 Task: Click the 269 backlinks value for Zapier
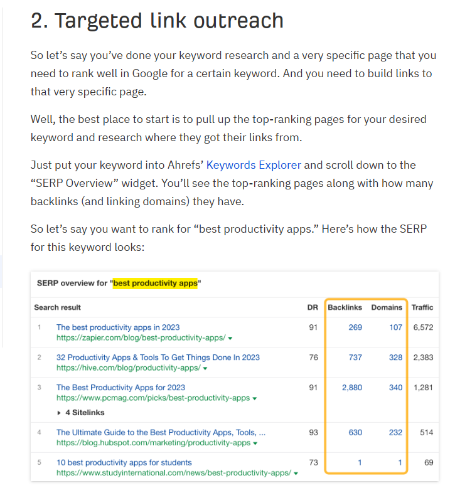(355, 327)
